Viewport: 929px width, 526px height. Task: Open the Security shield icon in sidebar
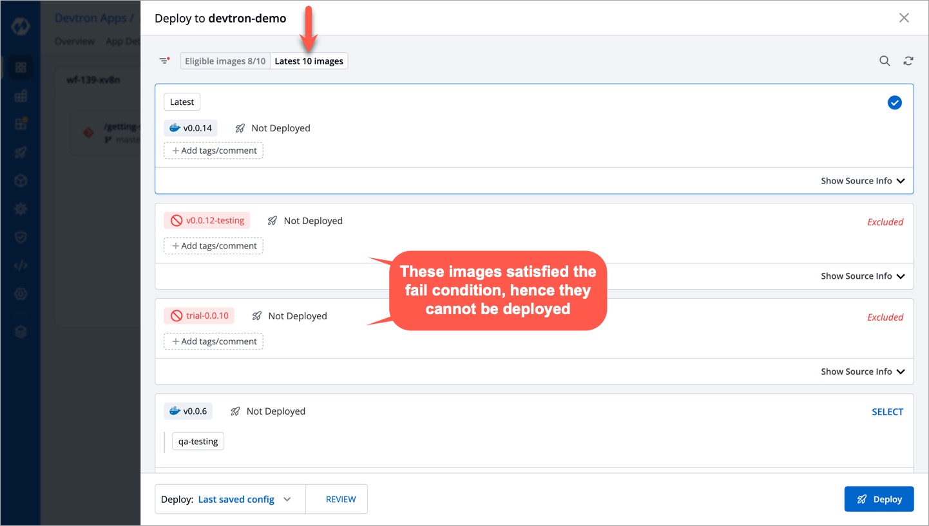click(21, 238)
